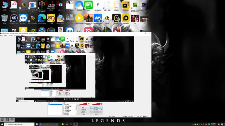This screenshot has height=126, width=225.
Task: Open the first (File) menu in OBS
Action: click(x=1, y=35)
